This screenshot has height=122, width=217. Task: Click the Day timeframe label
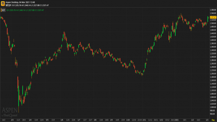click(x=213, y=120)
